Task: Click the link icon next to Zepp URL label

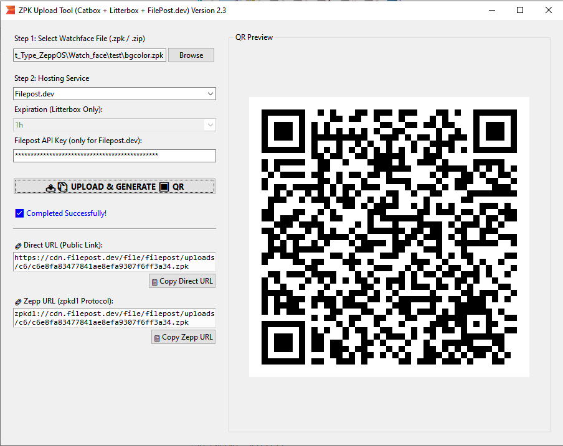Action: (18, 302)
